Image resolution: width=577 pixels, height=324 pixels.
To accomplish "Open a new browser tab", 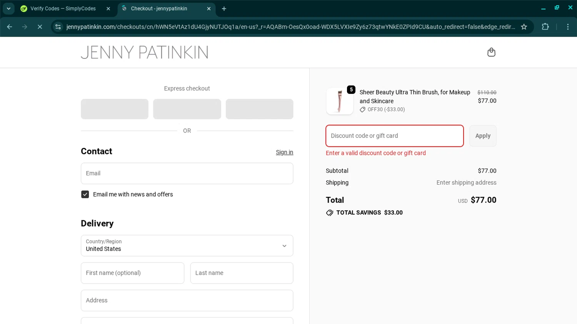I will pyautogui.click(x=224, y=8).
